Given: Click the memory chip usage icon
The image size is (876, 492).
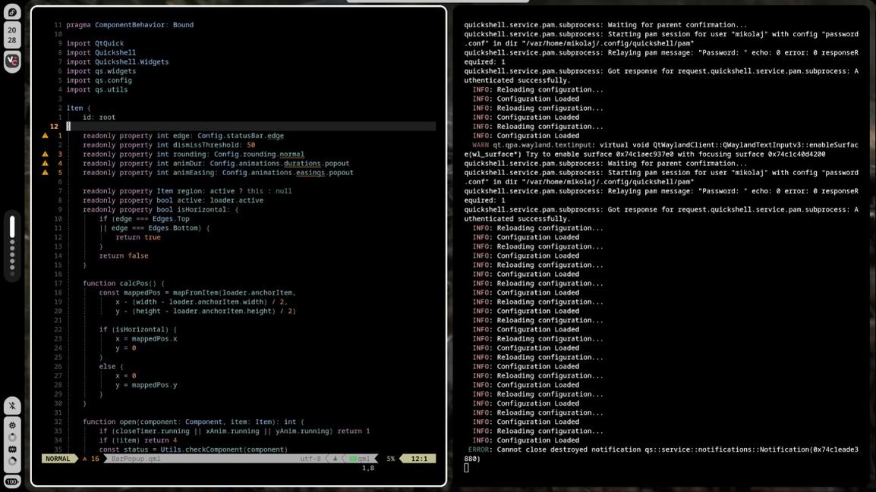Looking at the screenshot, I should 12,450.
